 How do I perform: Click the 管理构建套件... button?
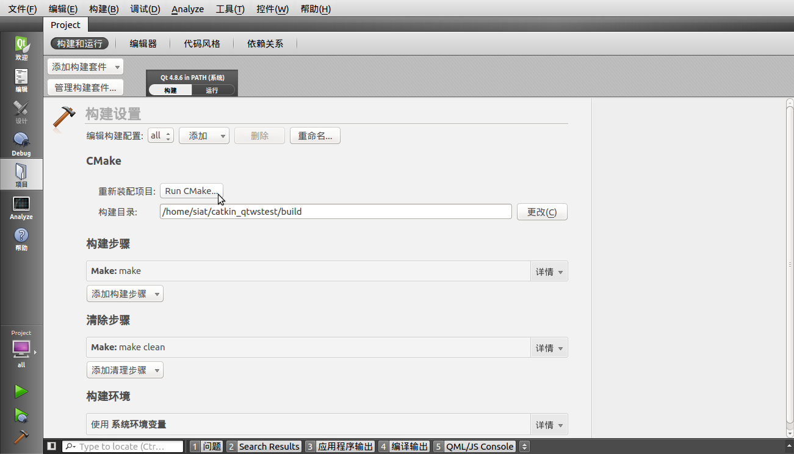(x=85, y=87)
